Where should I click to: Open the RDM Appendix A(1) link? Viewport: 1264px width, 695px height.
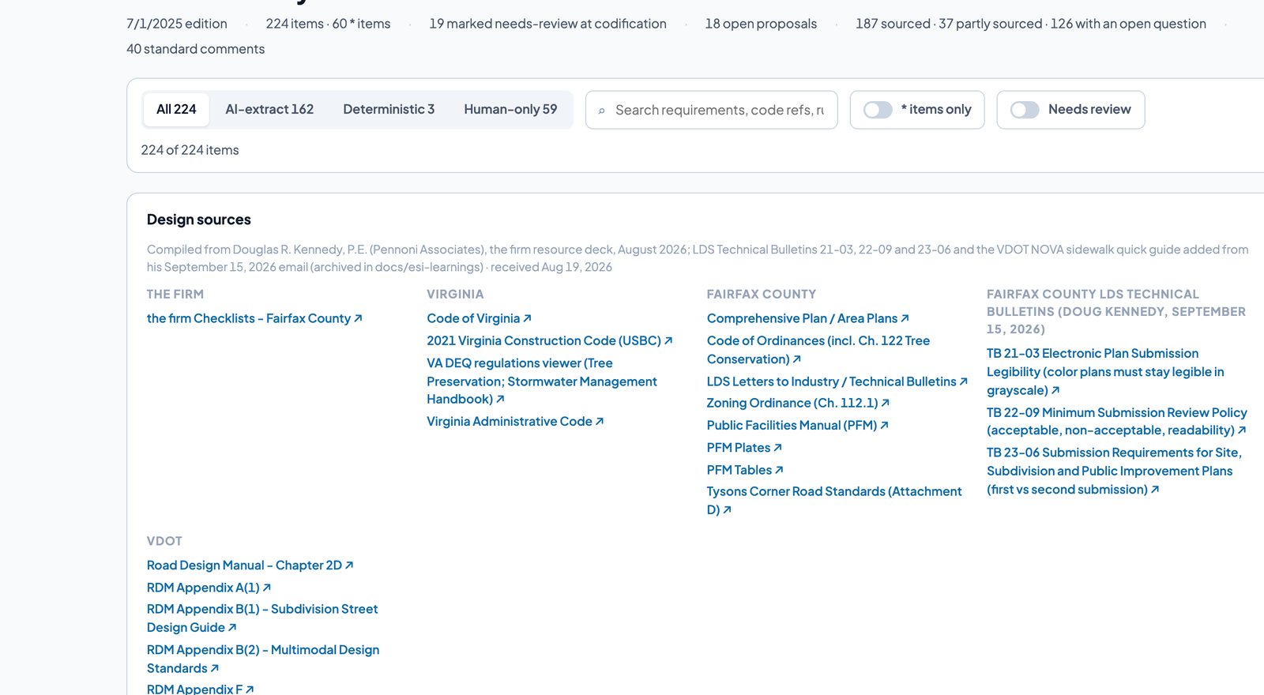pyautogui.click(x=209, y=588)
